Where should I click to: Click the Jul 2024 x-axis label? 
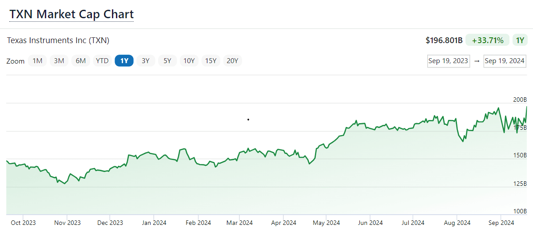412,223
